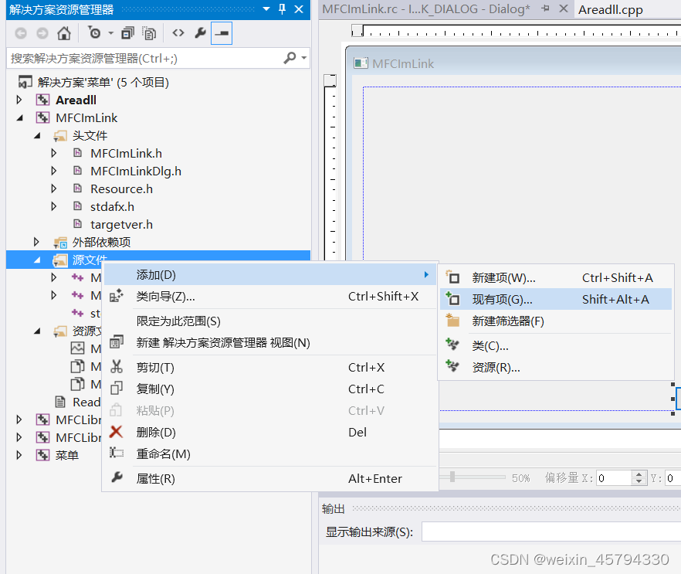Click the scissors Cut icon in the context menu
Viewport: 681px width, 574px height.
tap(116, 367)
